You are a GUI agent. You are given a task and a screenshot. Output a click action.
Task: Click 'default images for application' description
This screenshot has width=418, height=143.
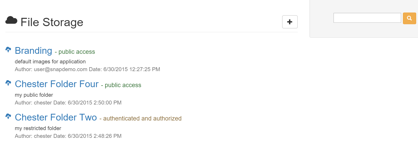[50, 62]
